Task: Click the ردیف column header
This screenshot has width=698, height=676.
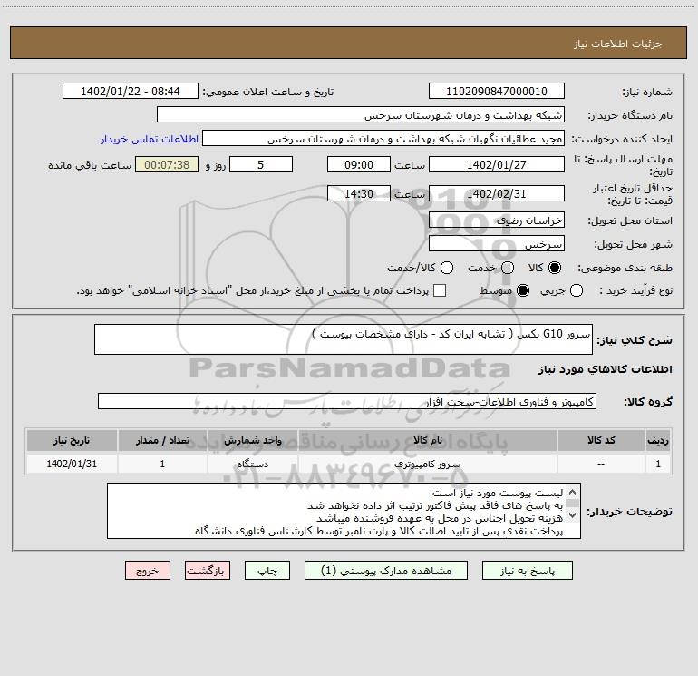Action: click(x=658, y=440)
